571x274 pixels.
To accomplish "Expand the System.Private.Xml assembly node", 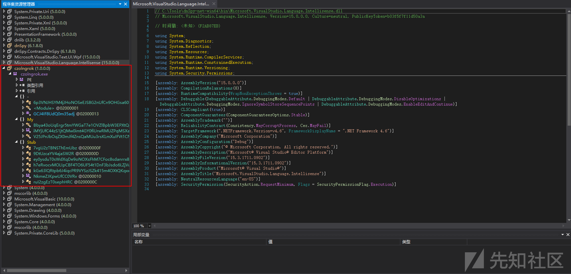I will click(x=4, y=23).
